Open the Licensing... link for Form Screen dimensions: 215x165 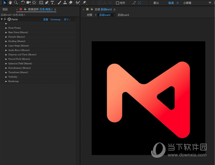pos(56,19)
